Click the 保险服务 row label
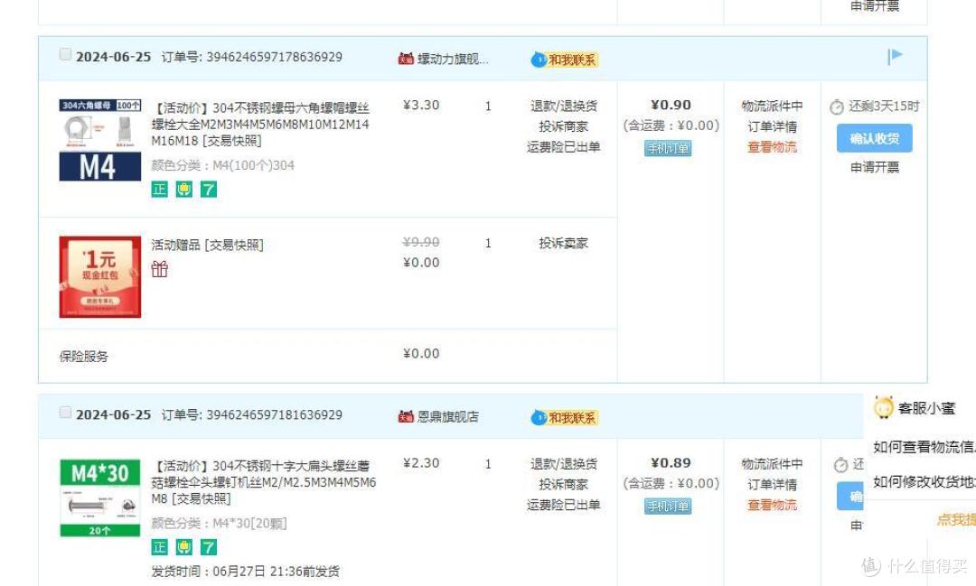The width and height of the screenshot is (976, 586). click(x=83, y=357)
